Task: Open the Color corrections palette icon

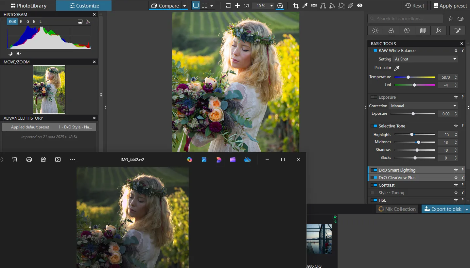Action: (391, 30)
